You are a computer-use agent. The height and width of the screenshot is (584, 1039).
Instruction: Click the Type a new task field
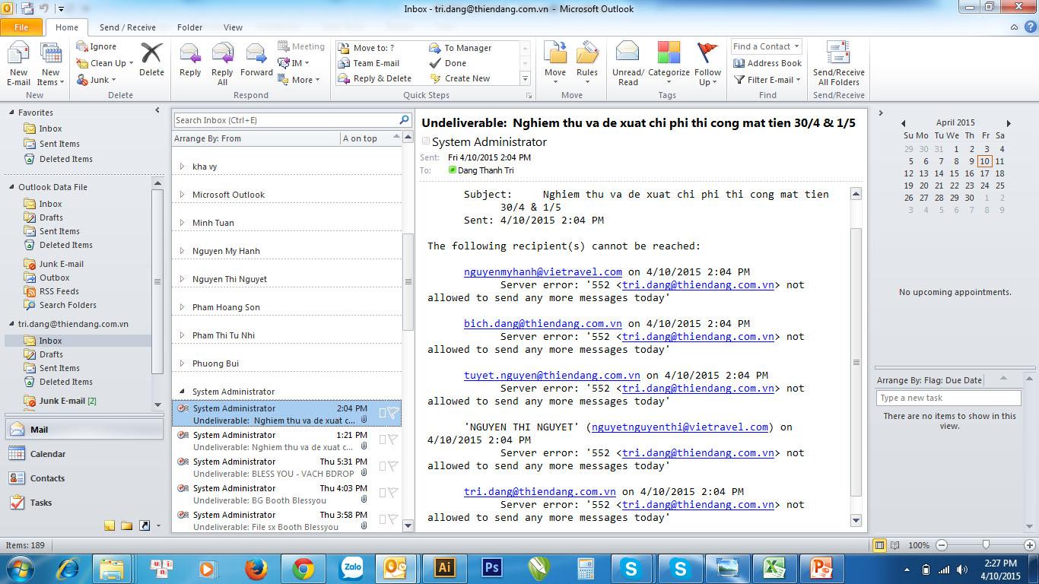tap(948, 398)
